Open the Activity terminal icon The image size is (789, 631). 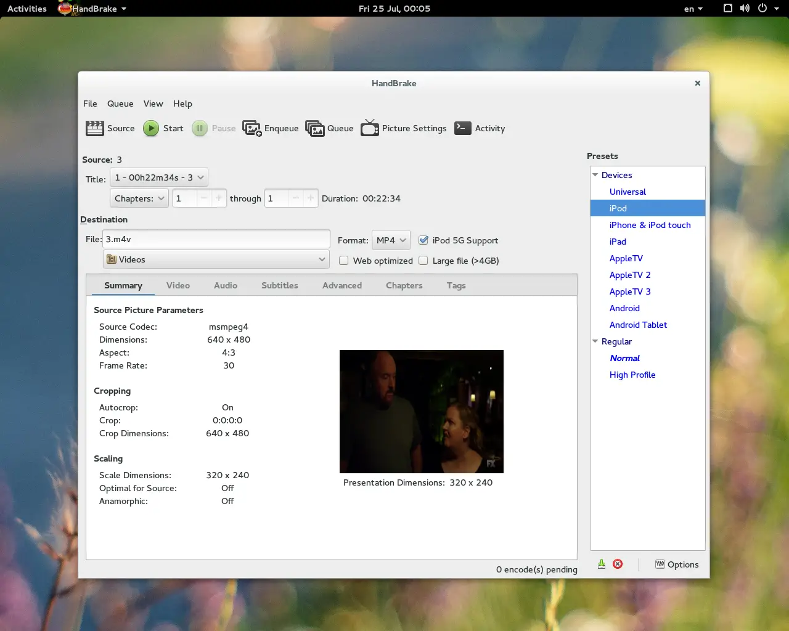pos(463,128)
